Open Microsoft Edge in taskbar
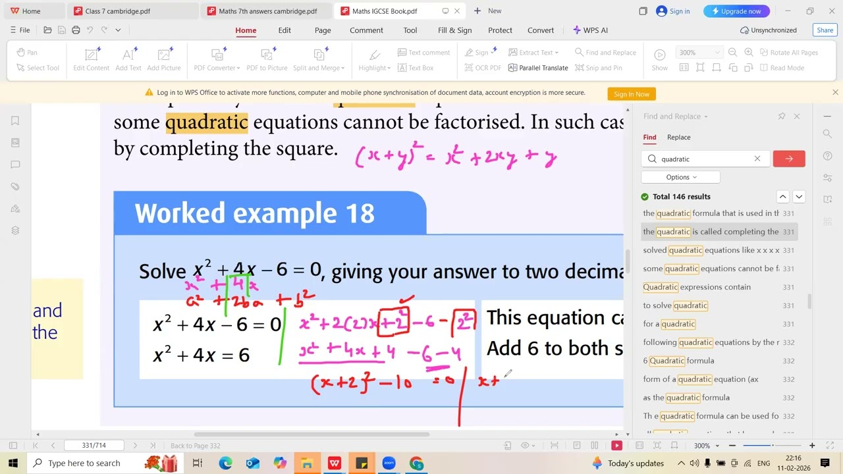 [x=225, y=463]
